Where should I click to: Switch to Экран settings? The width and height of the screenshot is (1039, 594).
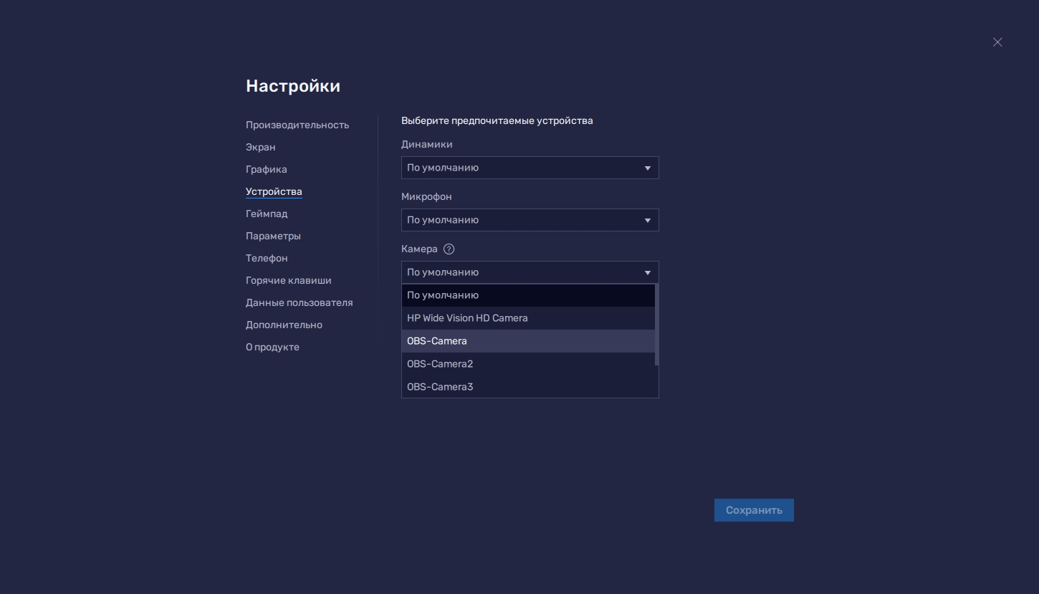[261, 147]
